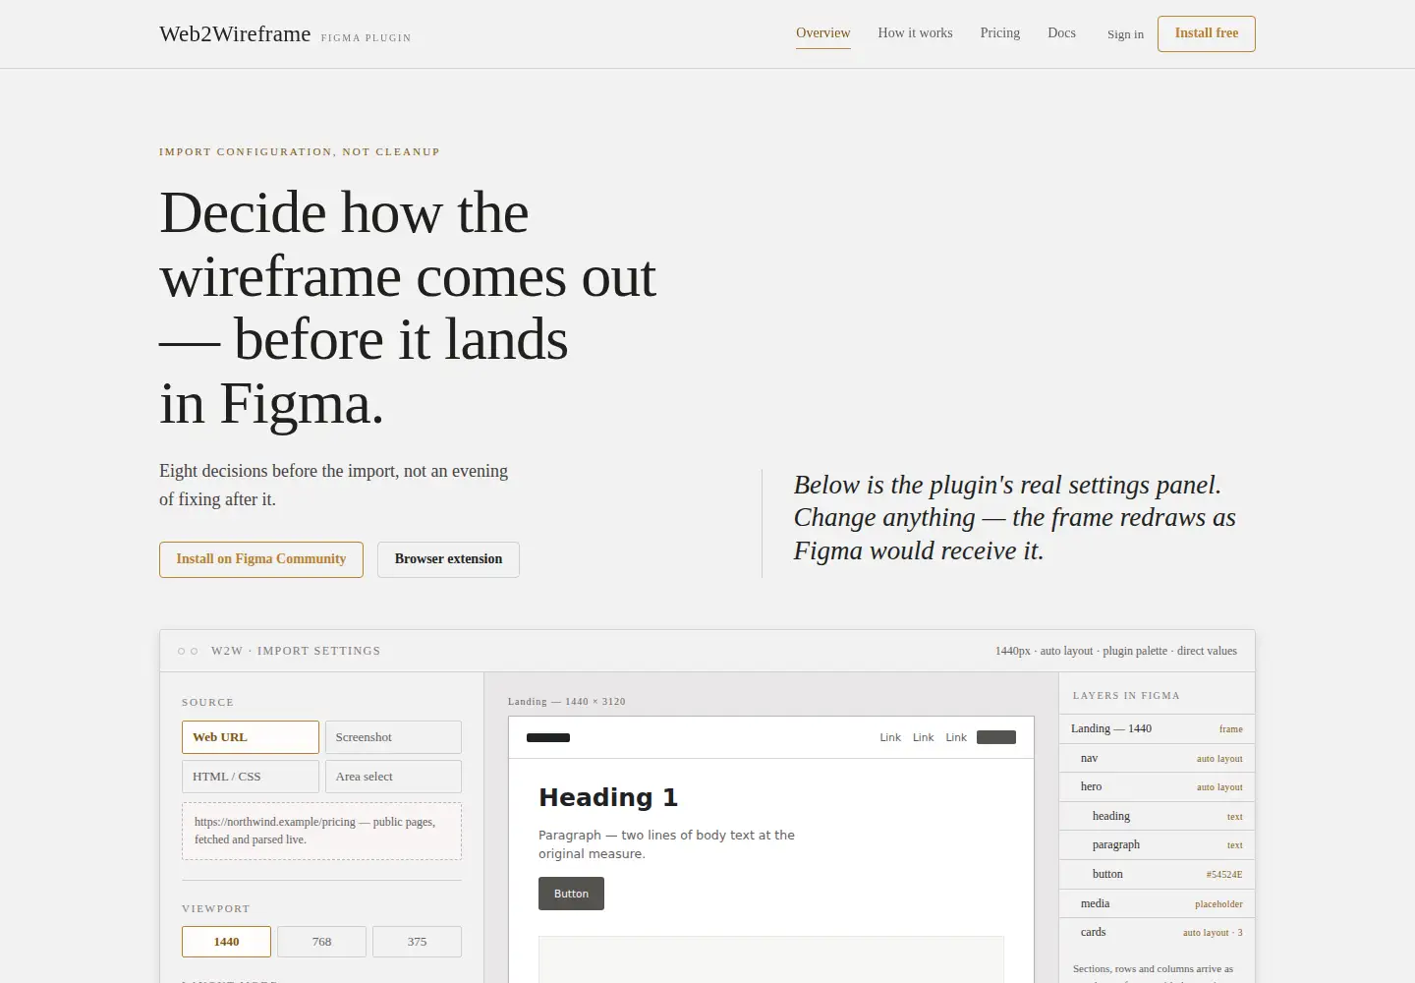The height and width of the screenshot is (983, 1415).
Task: Click the dark logo bar in preview
Action: click(x=548, y=737)
